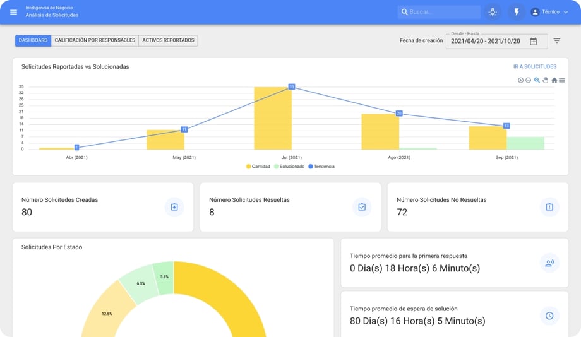Click the Número Solicitudes Resueltas check icon
Image resolution: width=581 pixels, height=337 pixels.
coord(362,207)
